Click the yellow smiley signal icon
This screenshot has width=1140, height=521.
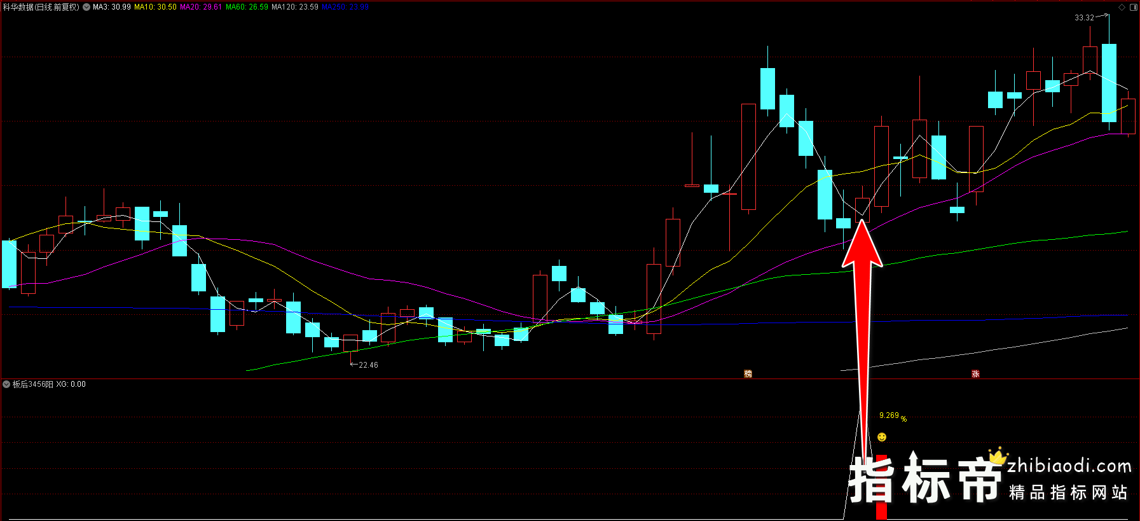point(882,437)
